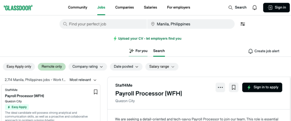
Task: Expand the Date posted dropdown
Action: [x=126, y=67]
